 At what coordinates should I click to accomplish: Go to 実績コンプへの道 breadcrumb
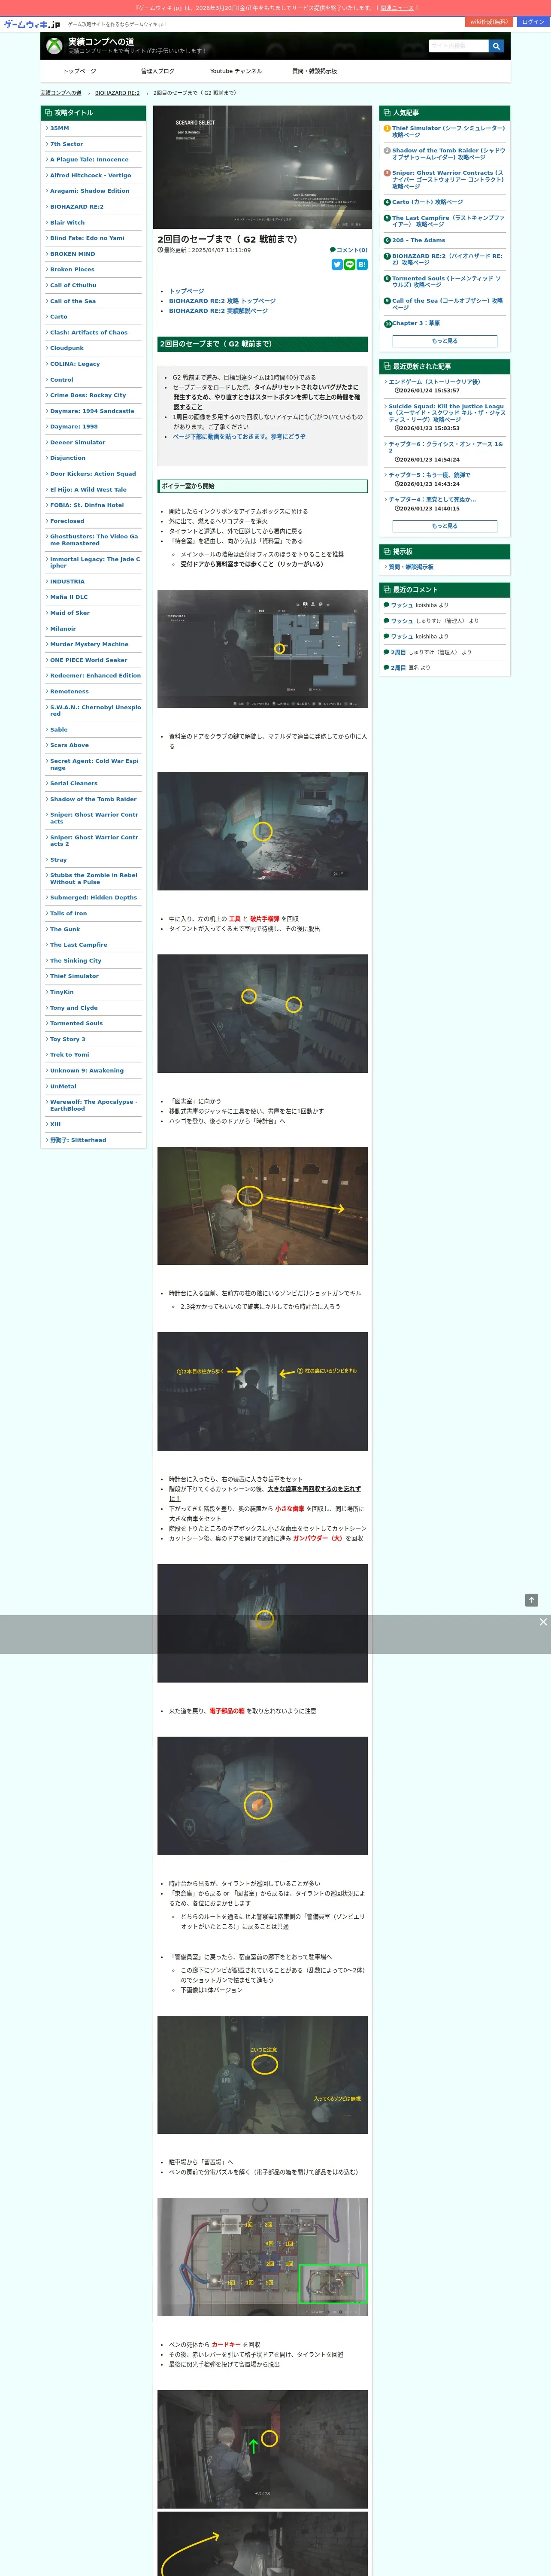(x=61, y=93)
